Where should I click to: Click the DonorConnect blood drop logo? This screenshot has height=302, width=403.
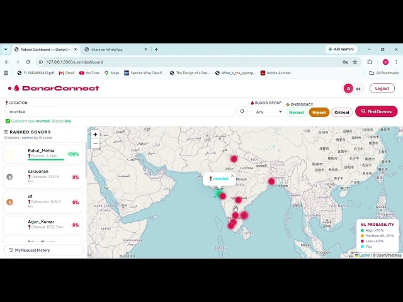pos(16,88)
